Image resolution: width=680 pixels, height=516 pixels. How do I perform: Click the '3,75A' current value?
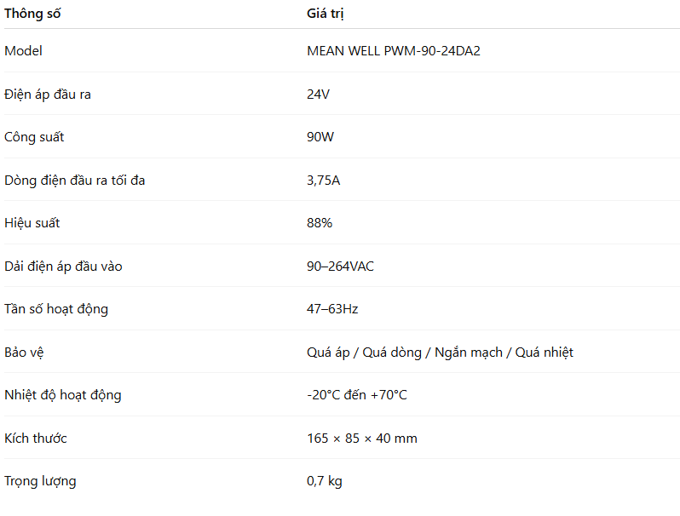point(324,181)
